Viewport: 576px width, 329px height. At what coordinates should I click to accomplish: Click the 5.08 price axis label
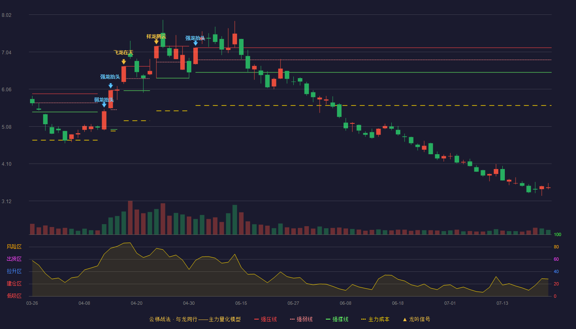[7, 127]
